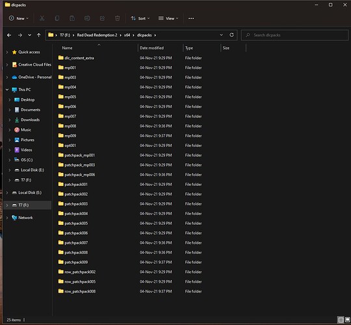Click the Share icon in the toolbar

point(102,18)
